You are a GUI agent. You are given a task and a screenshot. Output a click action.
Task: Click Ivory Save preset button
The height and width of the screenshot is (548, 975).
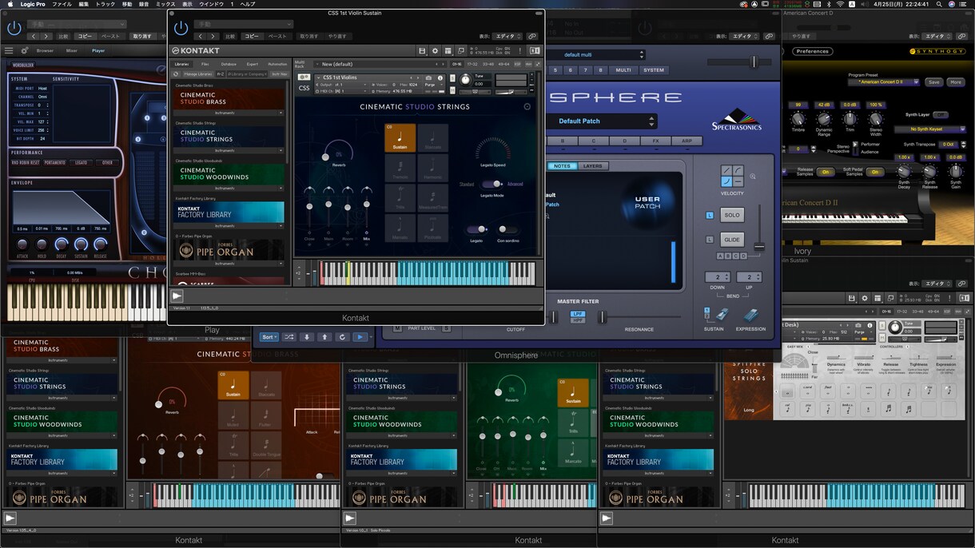pyautogui.click(x=933, y=82)
